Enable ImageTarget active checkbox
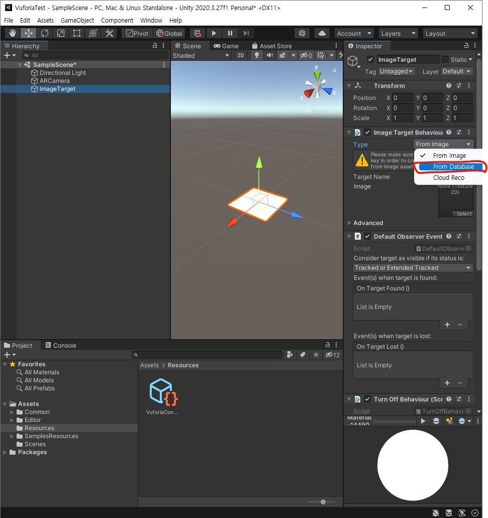Screen dimensions: 488x518 pos(370,59)
